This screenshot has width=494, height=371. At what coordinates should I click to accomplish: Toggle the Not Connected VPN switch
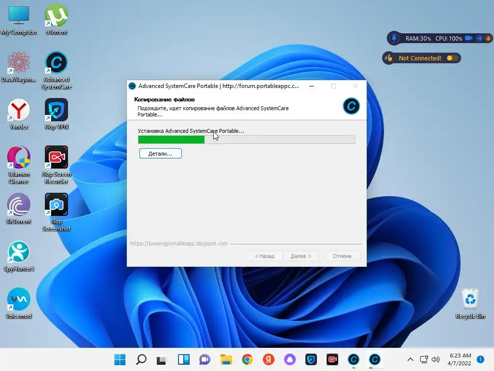coord(452,58)
